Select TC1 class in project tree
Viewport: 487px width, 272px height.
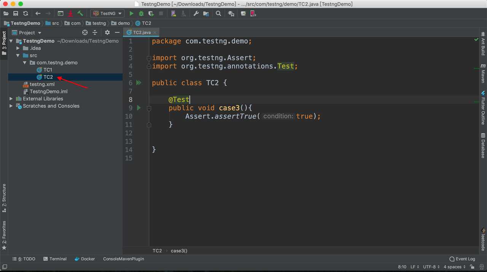(45, 70)
